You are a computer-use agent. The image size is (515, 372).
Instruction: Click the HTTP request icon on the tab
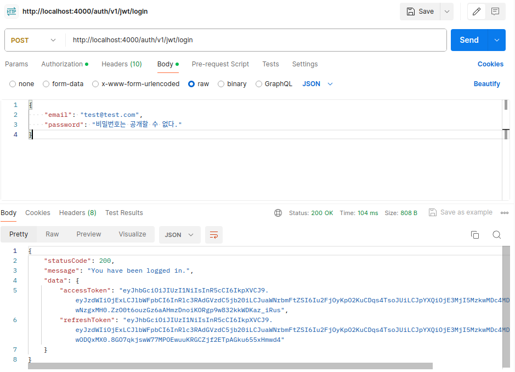point(11,11)
